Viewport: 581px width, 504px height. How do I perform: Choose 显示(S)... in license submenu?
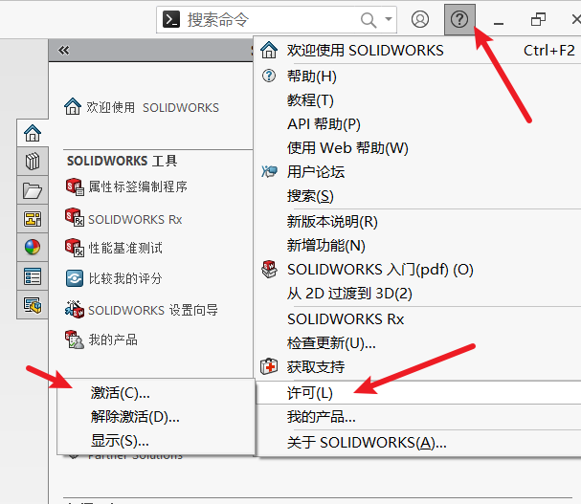(x=156, y=441)
